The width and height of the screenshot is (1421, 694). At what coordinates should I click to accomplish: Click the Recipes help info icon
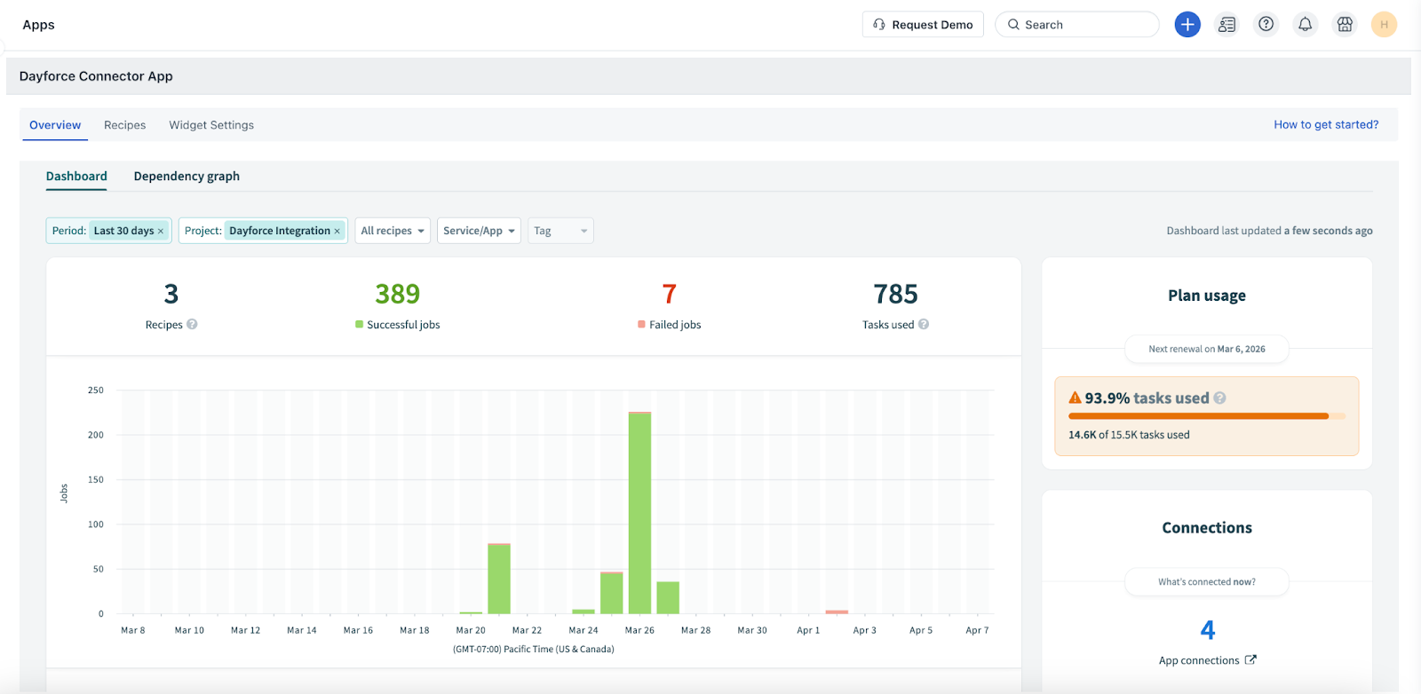pos(192,325)
